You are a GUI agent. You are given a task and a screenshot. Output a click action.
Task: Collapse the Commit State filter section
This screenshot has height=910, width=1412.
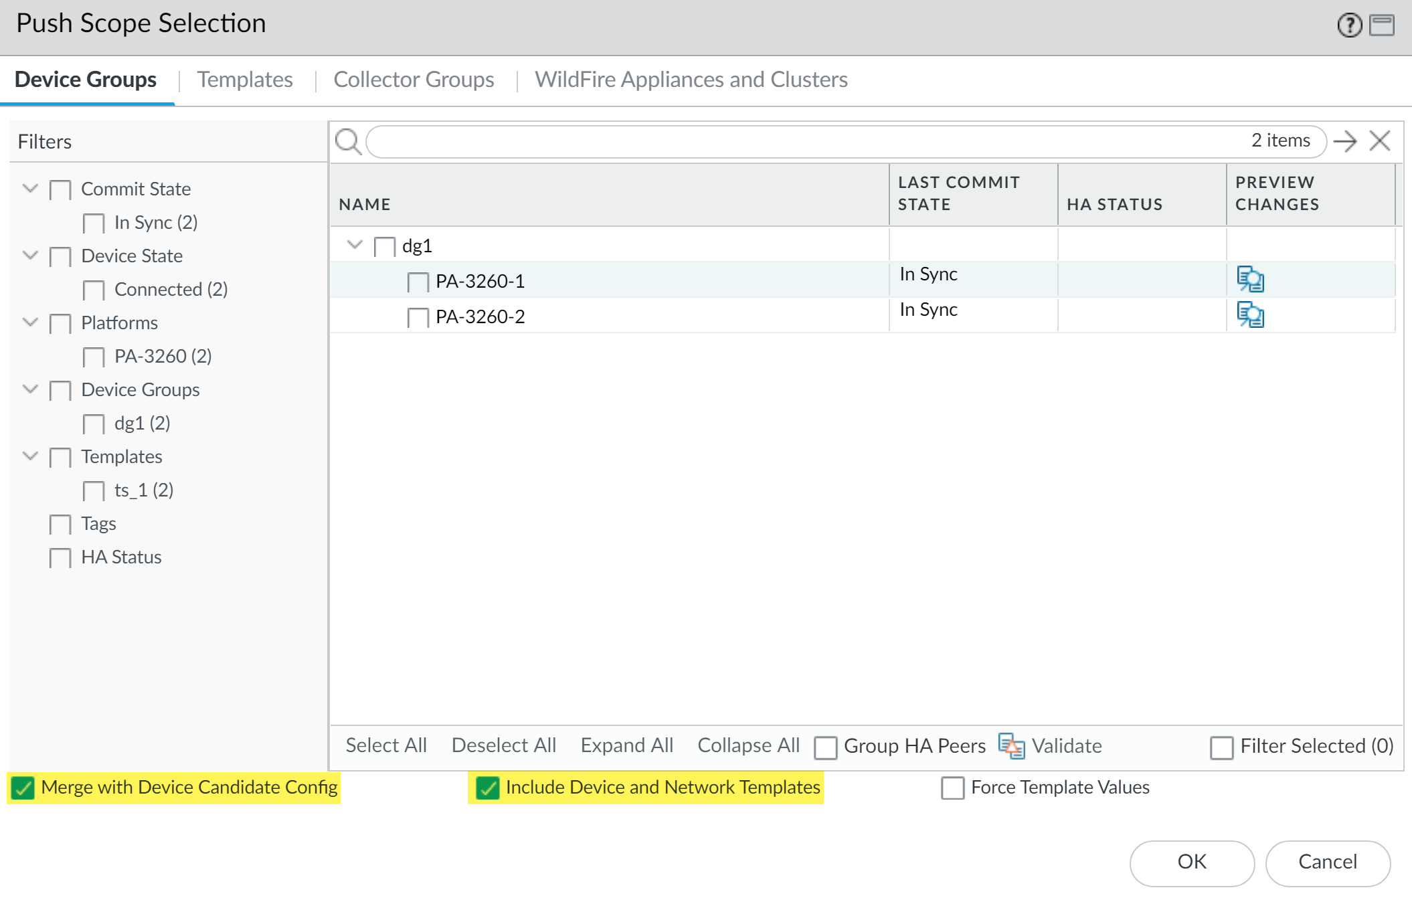click(30, 188)
